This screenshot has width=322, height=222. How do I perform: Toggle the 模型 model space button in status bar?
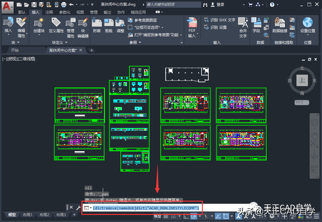(x=157, y=216)
